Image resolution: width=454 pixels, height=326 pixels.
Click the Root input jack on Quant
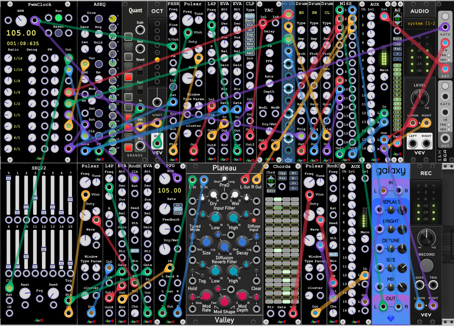click(140, 49)
